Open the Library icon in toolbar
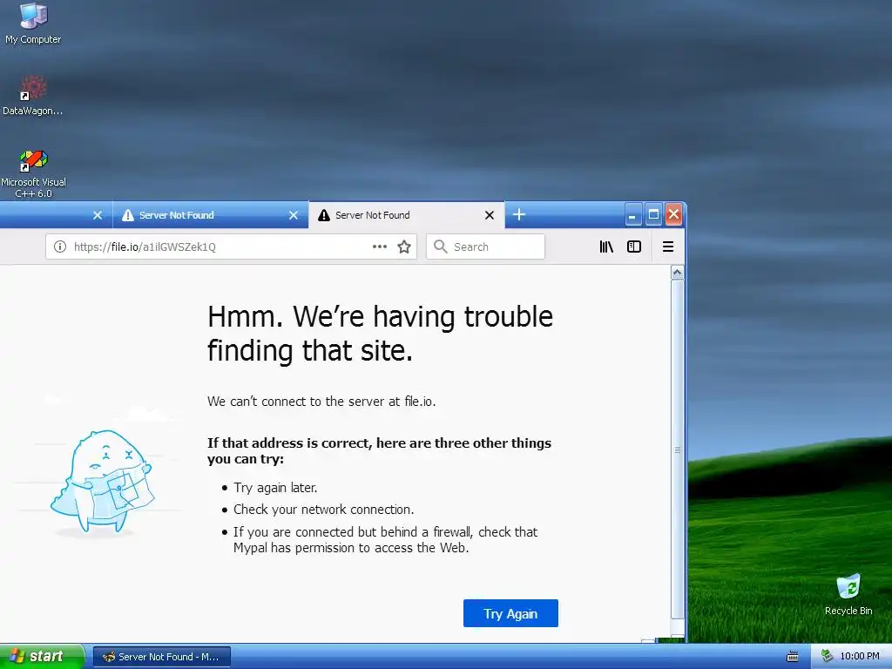Image resolution: width=892 pixels, height=669 pixels. 606,247
